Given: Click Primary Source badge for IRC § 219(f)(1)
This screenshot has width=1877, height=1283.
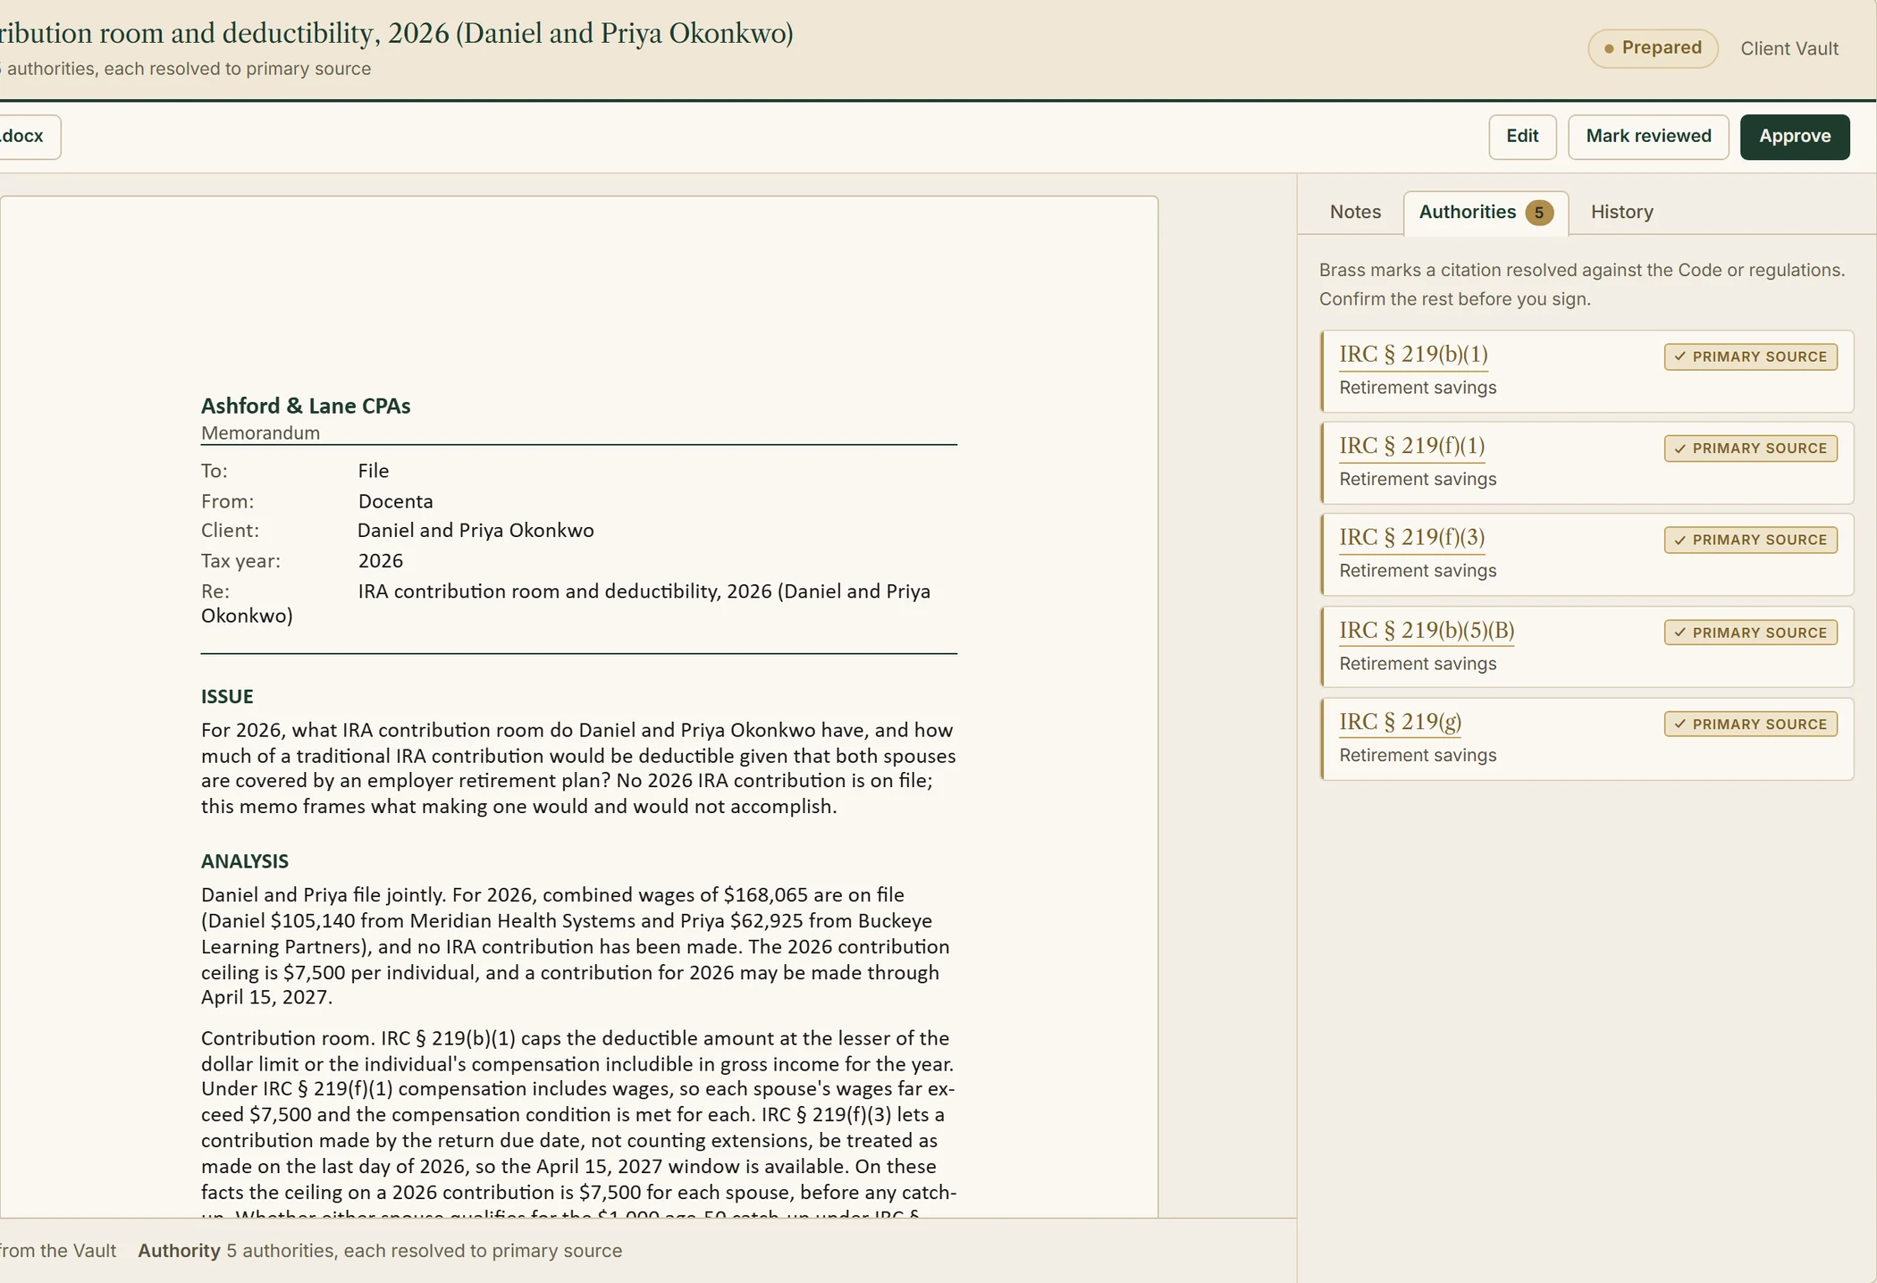Looking at the screenshot, I should coord(1750,449).
